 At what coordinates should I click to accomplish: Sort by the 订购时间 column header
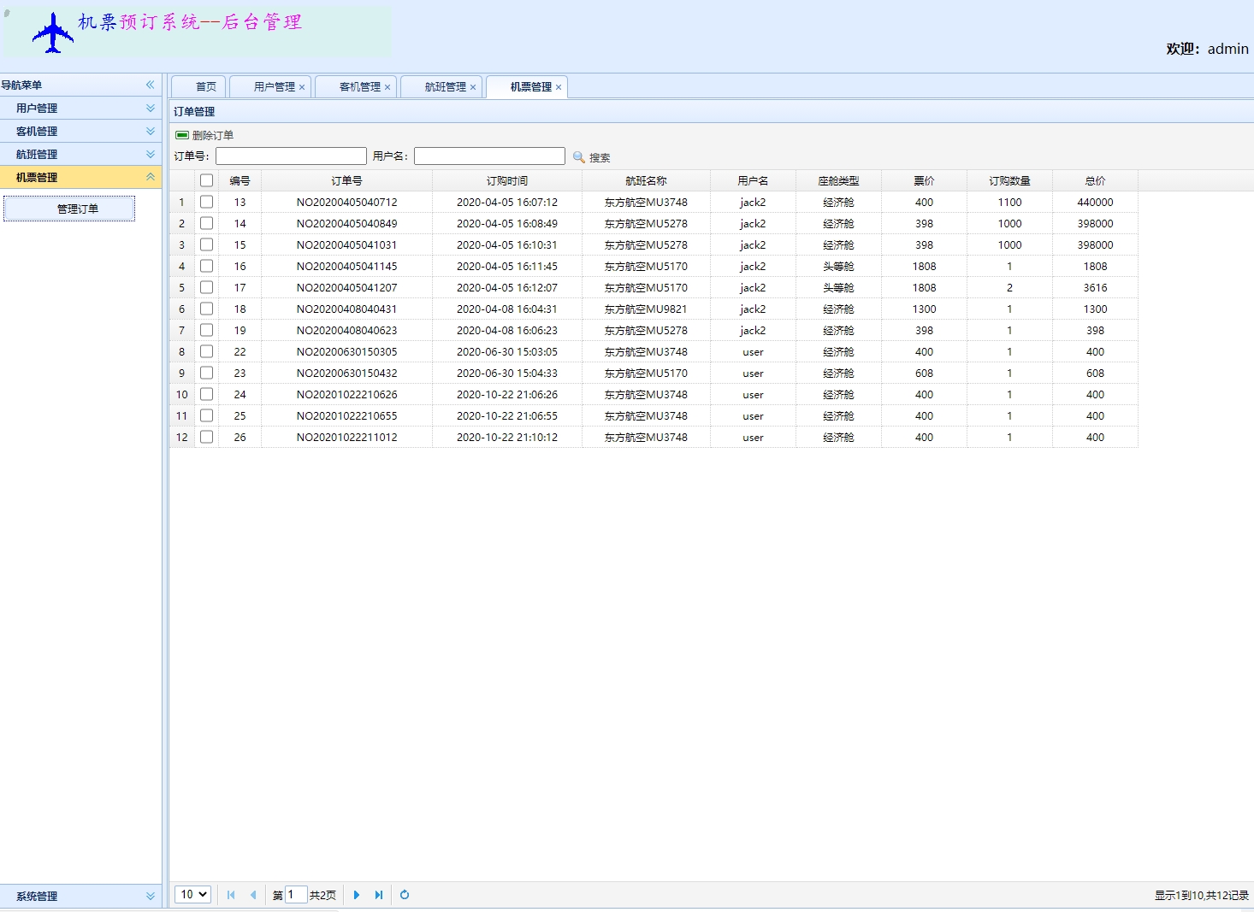(506, 180)
